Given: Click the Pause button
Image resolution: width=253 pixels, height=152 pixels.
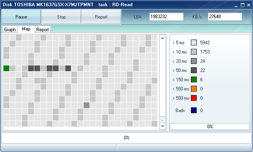Looking at the screenshot, I should click(x=21, y=17).
